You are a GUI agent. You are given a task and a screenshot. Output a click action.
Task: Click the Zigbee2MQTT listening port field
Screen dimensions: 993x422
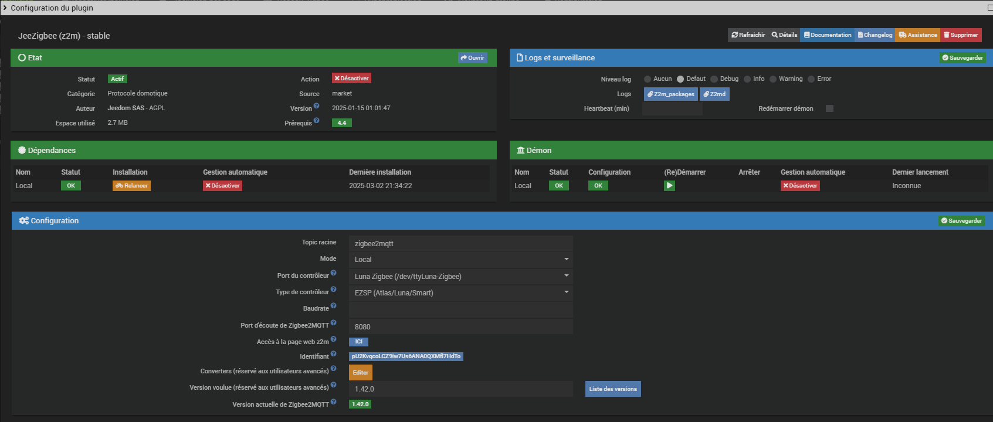point(460,327)
